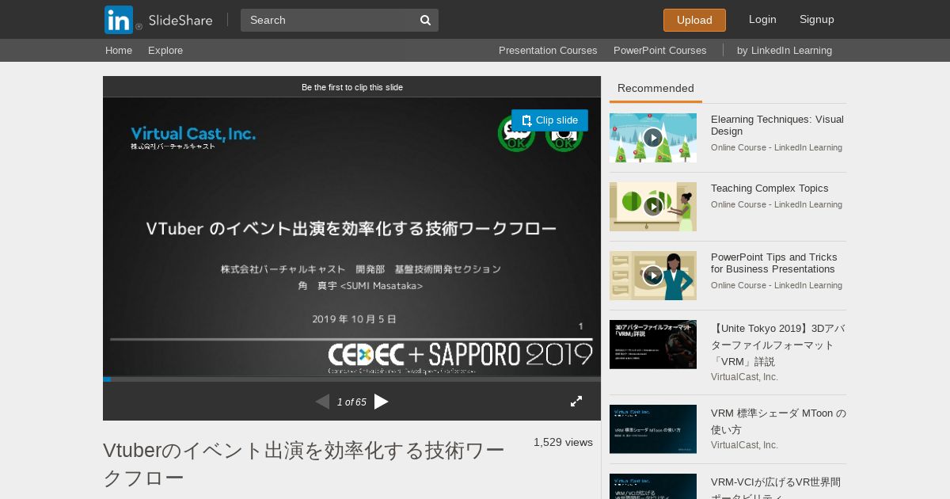The height and width of the screenshot is (499, 950).
Task: Play the Elearning Techniques course thumbnail
Action: coord(653,138)
